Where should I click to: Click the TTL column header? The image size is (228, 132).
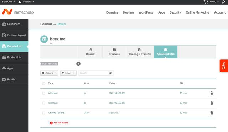pos(181,83)
